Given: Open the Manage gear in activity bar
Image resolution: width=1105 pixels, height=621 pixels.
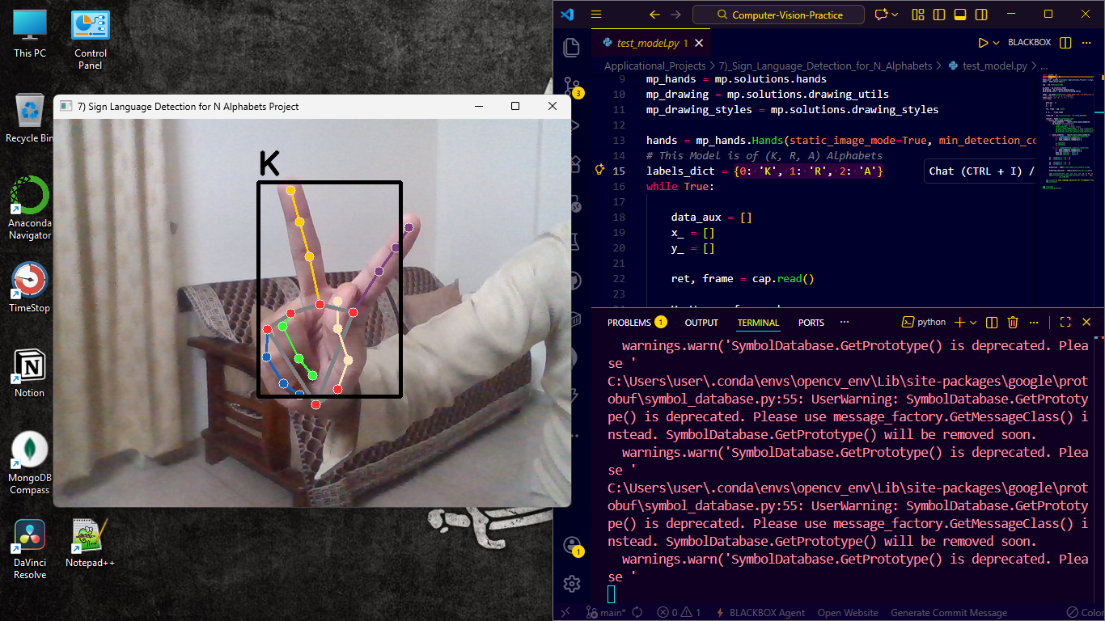Looking at the screenshot, I should pos(572,583).
